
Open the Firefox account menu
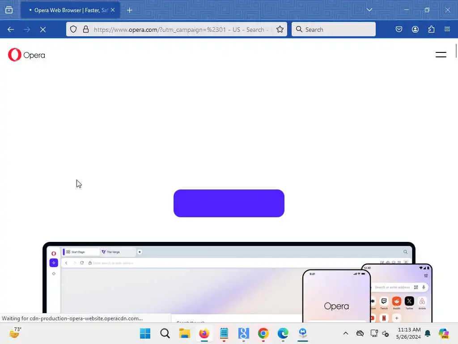coord(415,29)
